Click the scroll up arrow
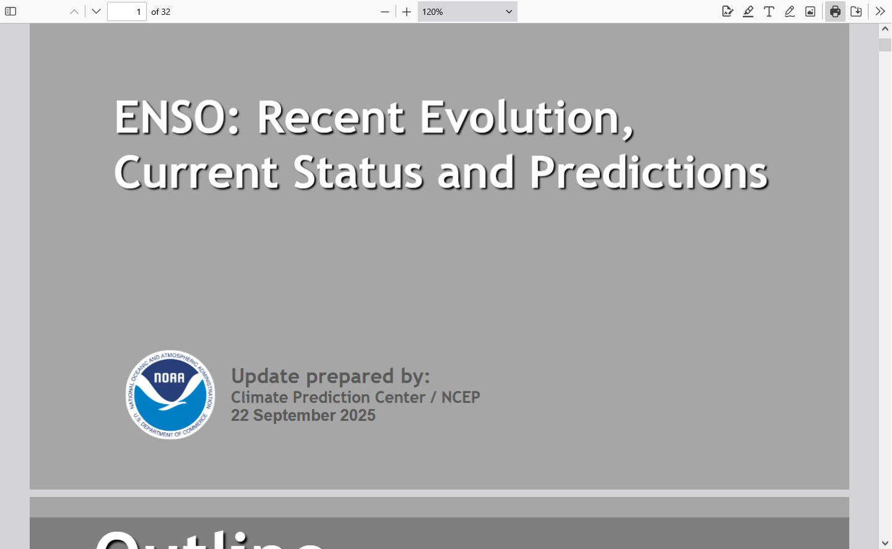Image resolution: width=892 pixels, height=549 pixels. (885, 29)
